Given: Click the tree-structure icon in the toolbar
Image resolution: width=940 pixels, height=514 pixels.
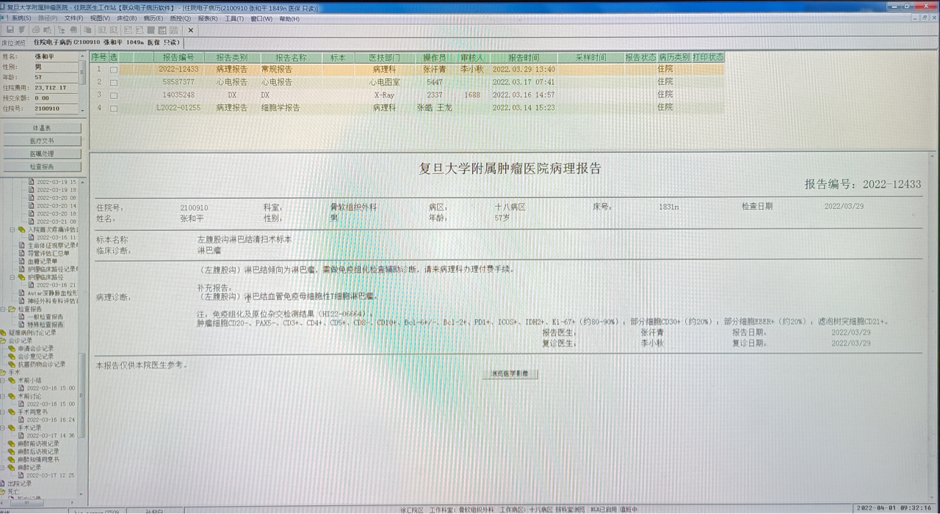Looking at the screenshot, I should coord(62,30).
